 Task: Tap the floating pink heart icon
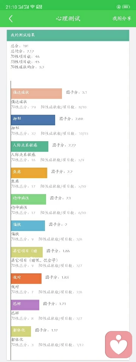click(x=119, y=345)
